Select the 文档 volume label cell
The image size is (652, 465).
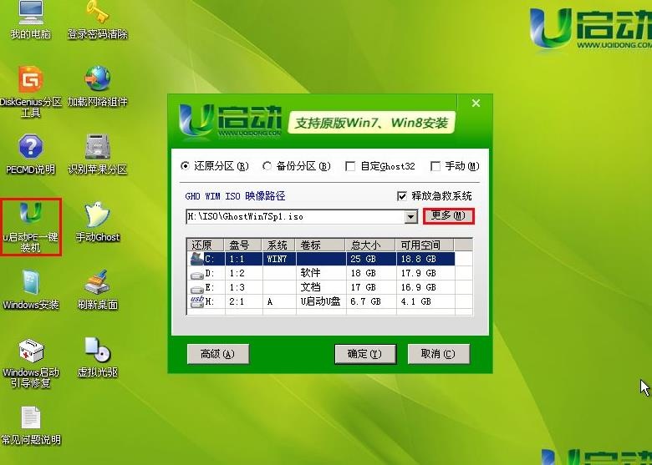[321, 287]
